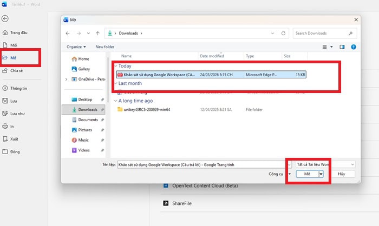Click the dialog's Back navigation arrow

point(68,34)
